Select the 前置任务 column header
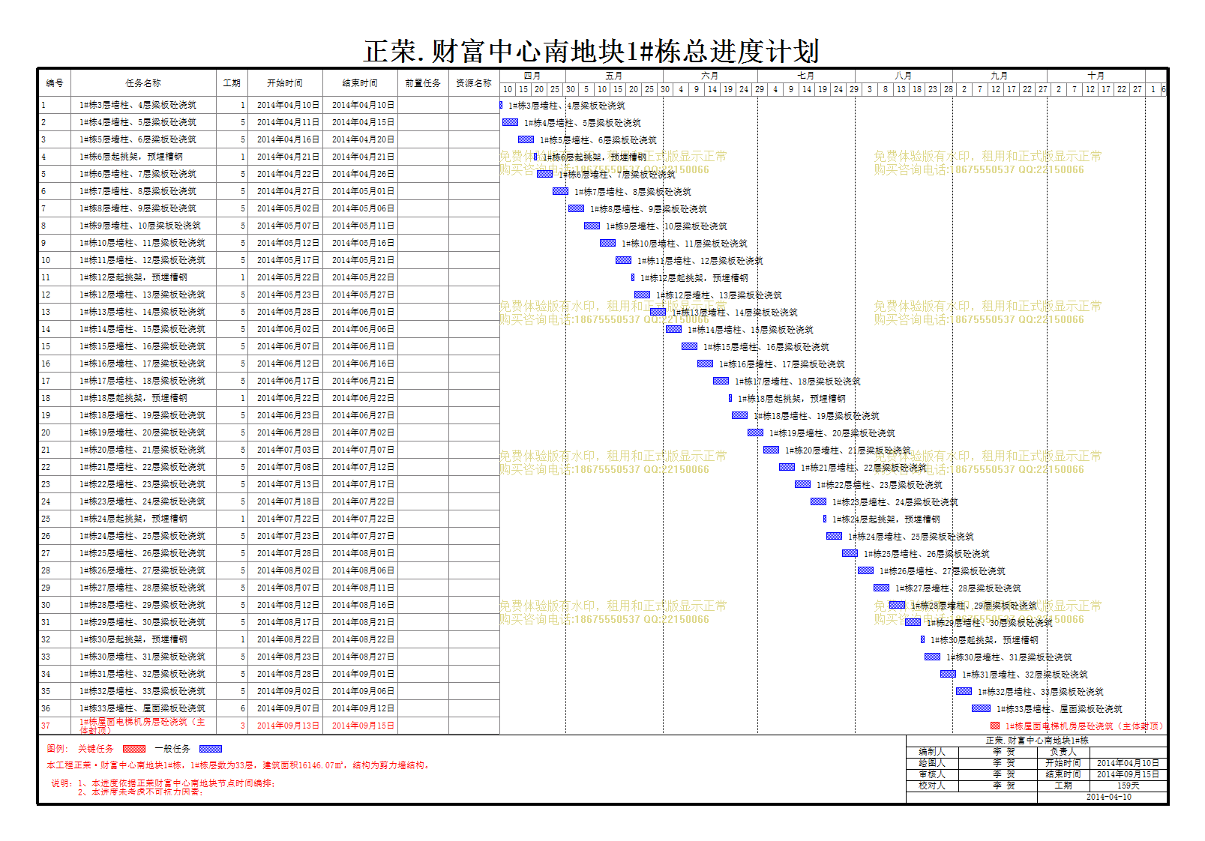 (x=423, y=83)
